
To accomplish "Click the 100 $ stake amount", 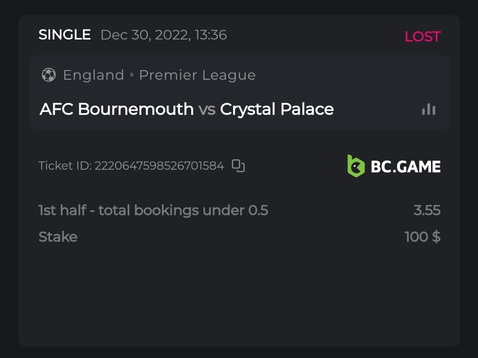I will (x=422, y=237).
